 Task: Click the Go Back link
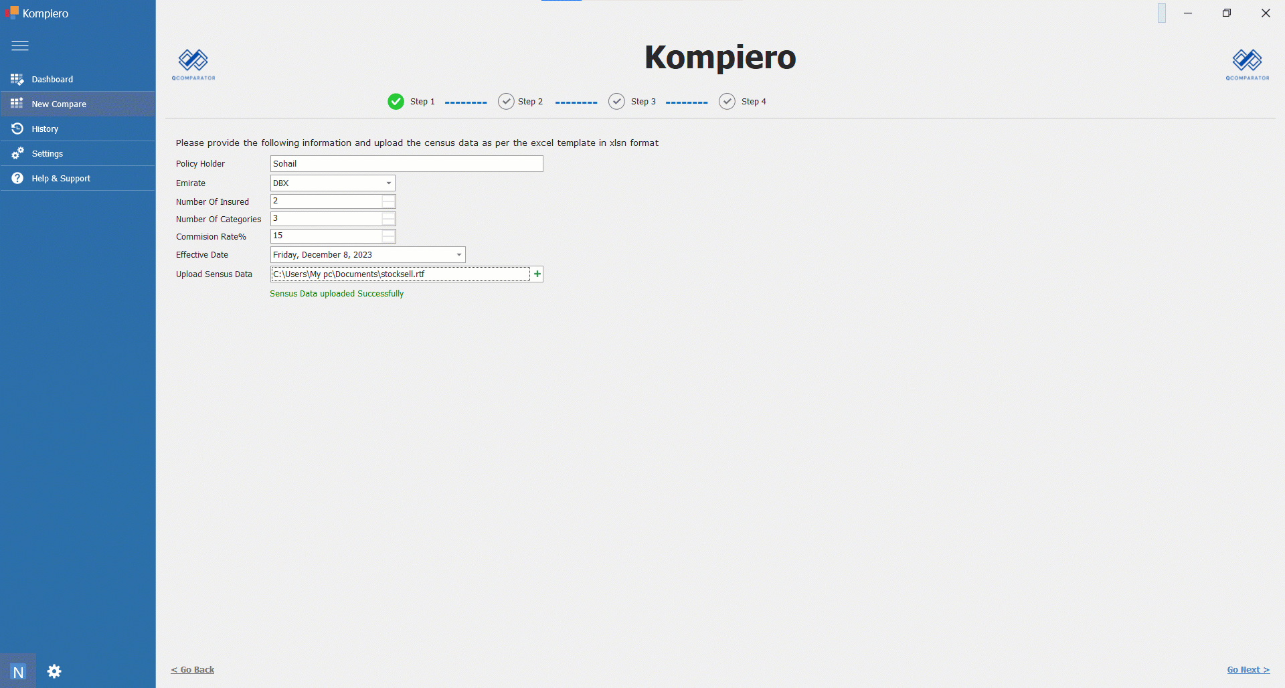pyautogui.click(x=193, y=669)
